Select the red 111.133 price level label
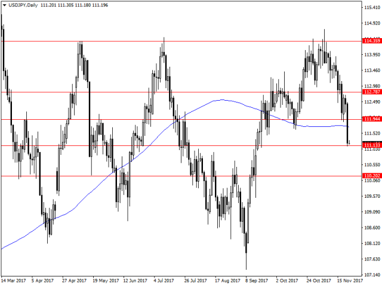The image size is (382, 286). coord(372,145)
